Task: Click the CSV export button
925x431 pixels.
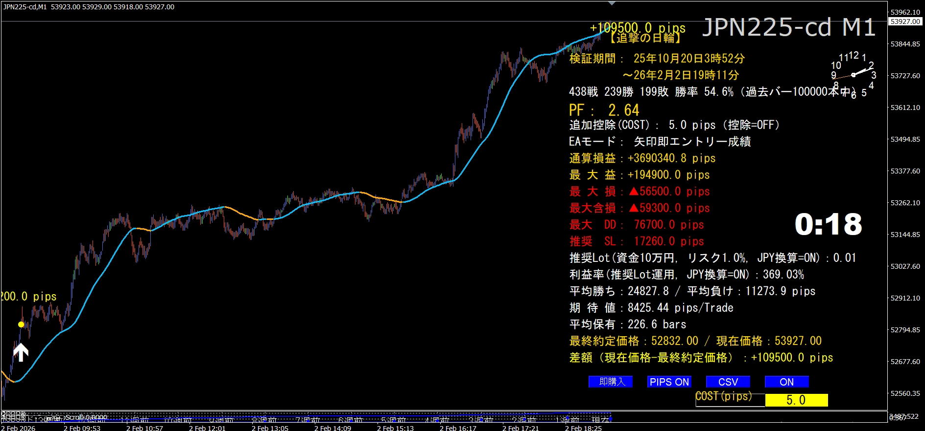Action: (x=728, y=382)
